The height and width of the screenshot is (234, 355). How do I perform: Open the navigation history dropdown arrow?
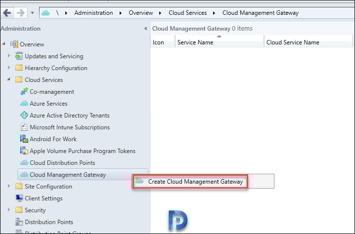pyautogui.click(x=32, y=13)
